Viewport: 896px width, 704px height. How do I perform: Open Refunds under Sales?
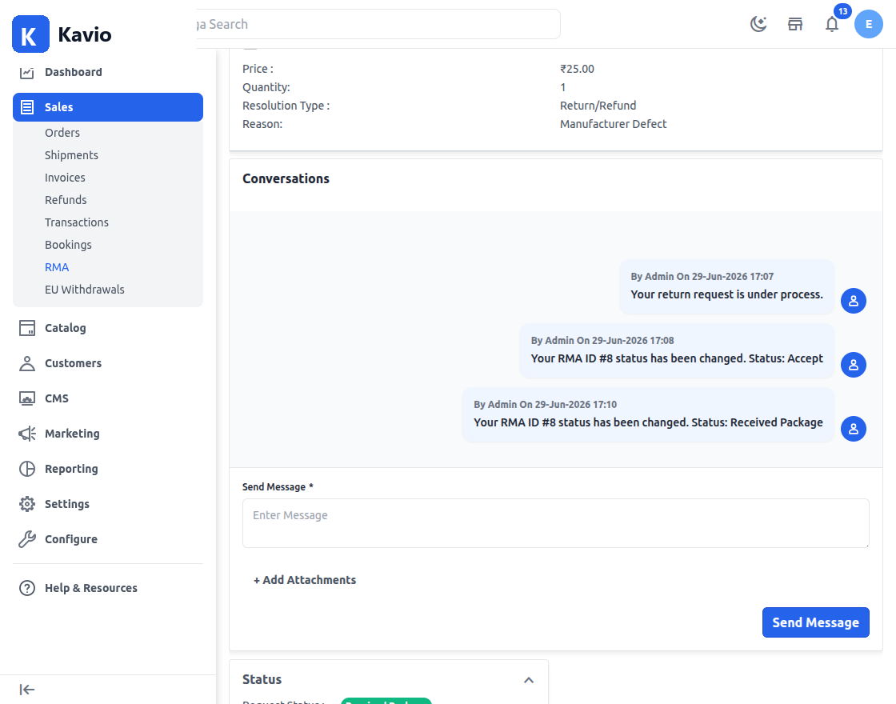click(x=66, y=200)
